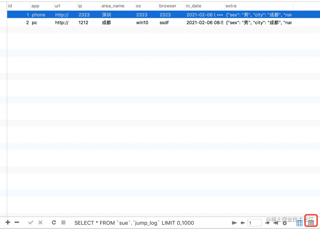Screen dimensions: 320x229
Task: Apply changes with the checkmark icon
Action: point(31,222)
